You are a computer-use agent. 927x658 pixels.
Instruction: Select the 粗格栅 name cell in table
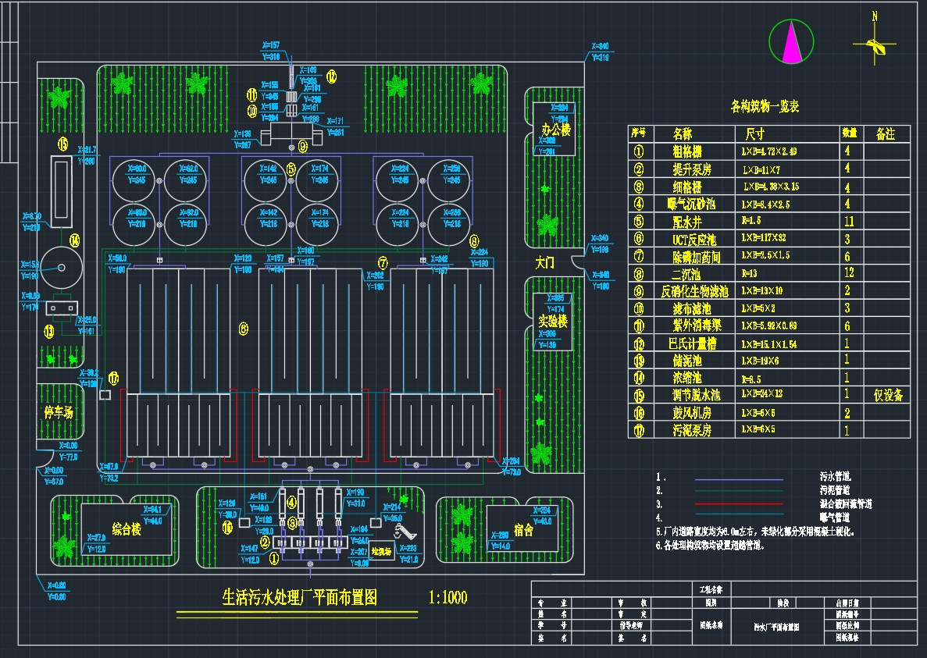pos(687,151)
